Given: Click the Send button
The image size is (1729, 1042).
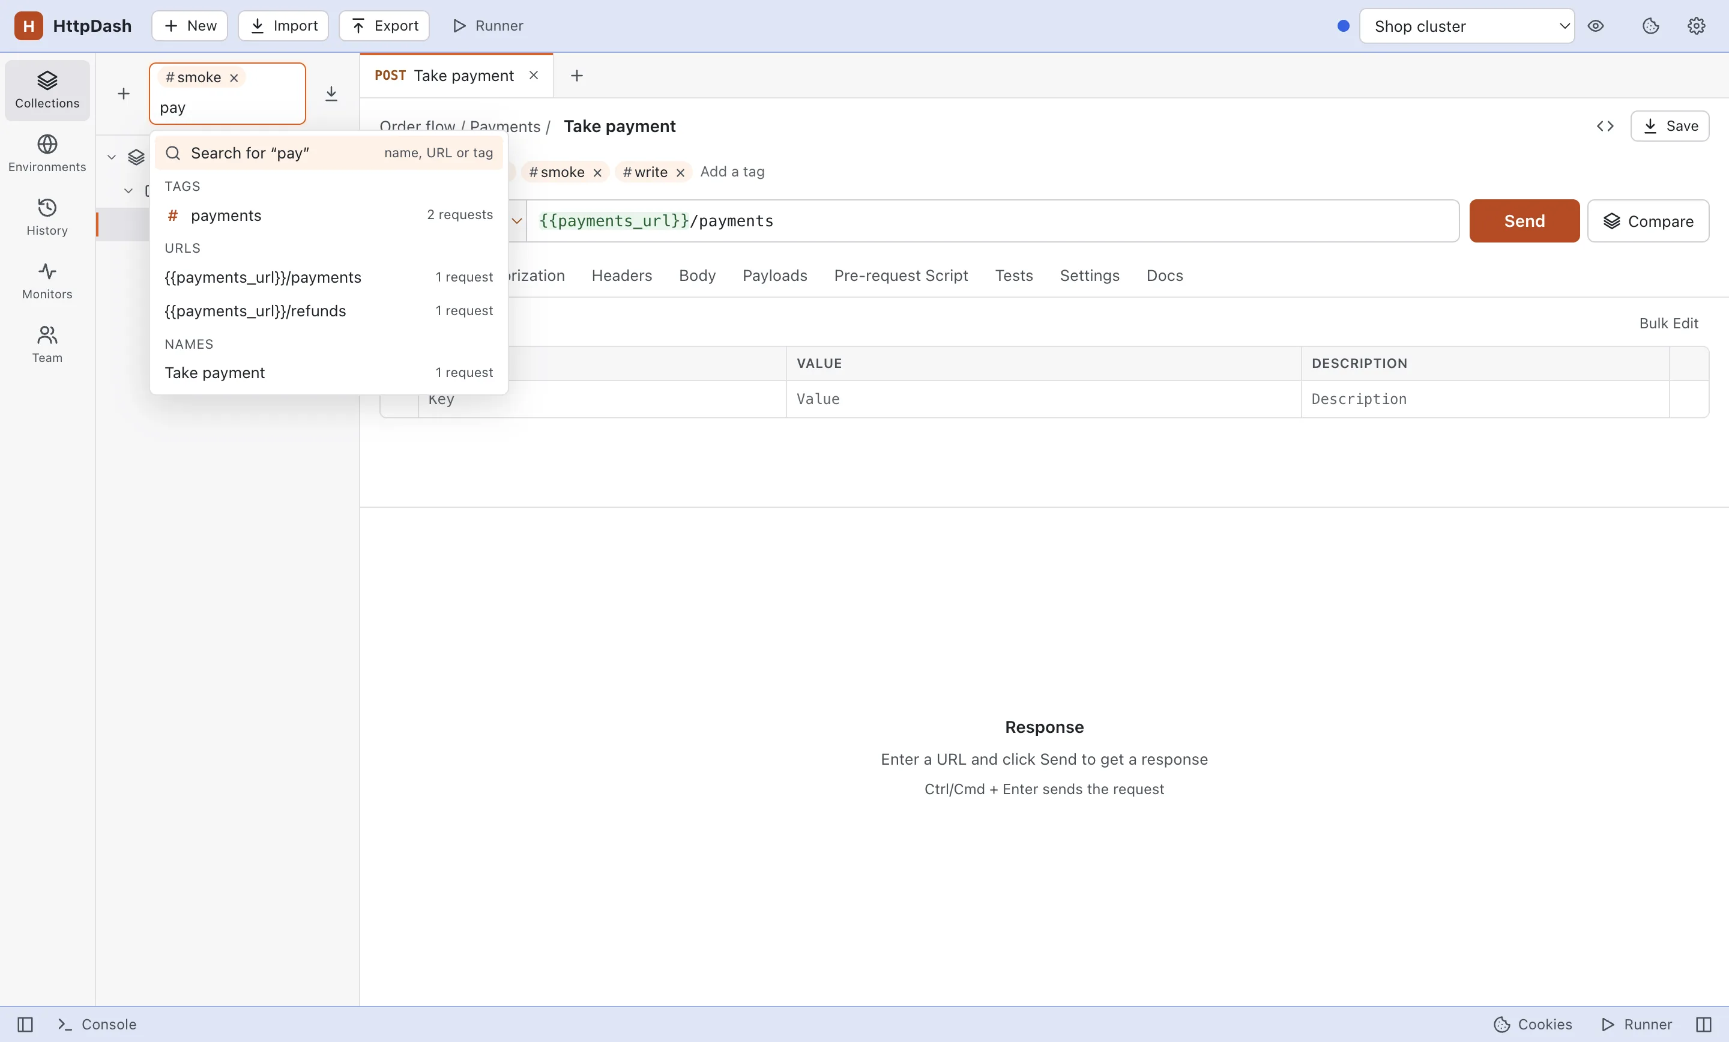Looking at the screenshot, I should click(x=1524, y=221).
